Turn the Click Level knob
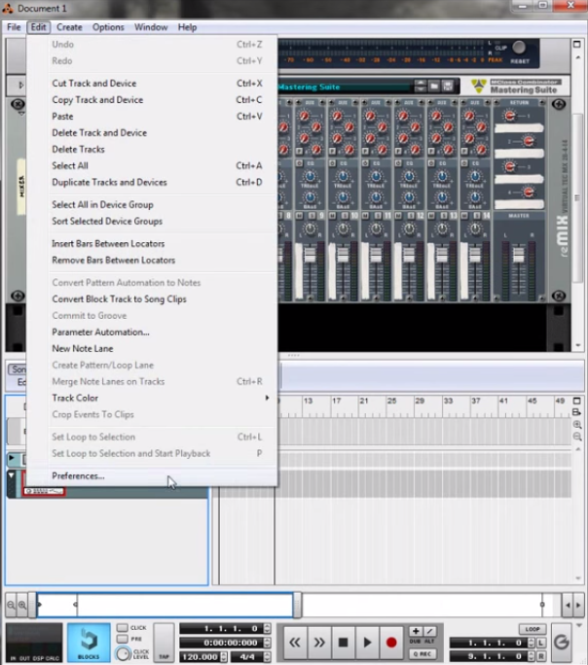Image resolution: width=588 pixels, height=665 pixels. tap(123, 654)
